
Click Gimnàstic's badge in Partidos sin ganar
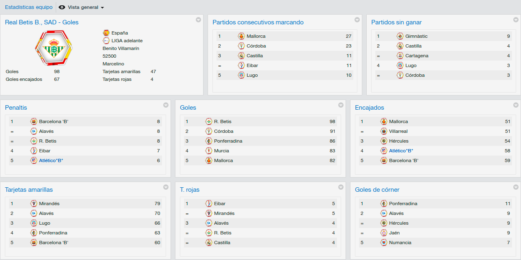pos(400,36)
